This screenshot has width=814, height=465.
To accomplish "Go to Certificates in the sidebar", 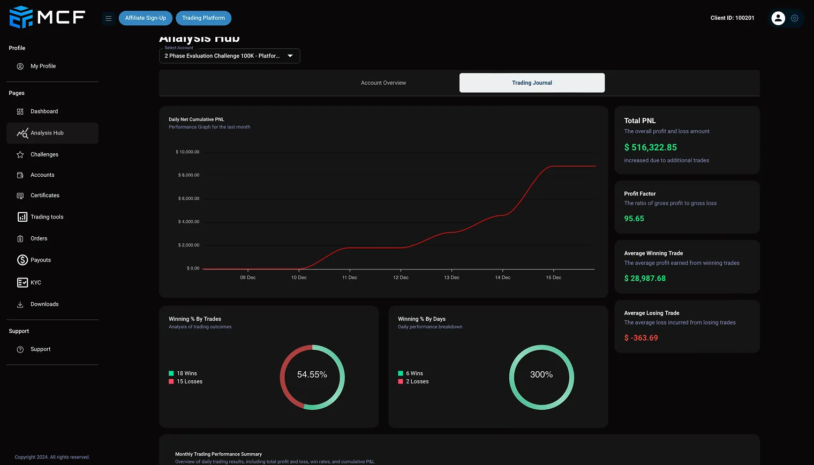I will pos(45,196).
